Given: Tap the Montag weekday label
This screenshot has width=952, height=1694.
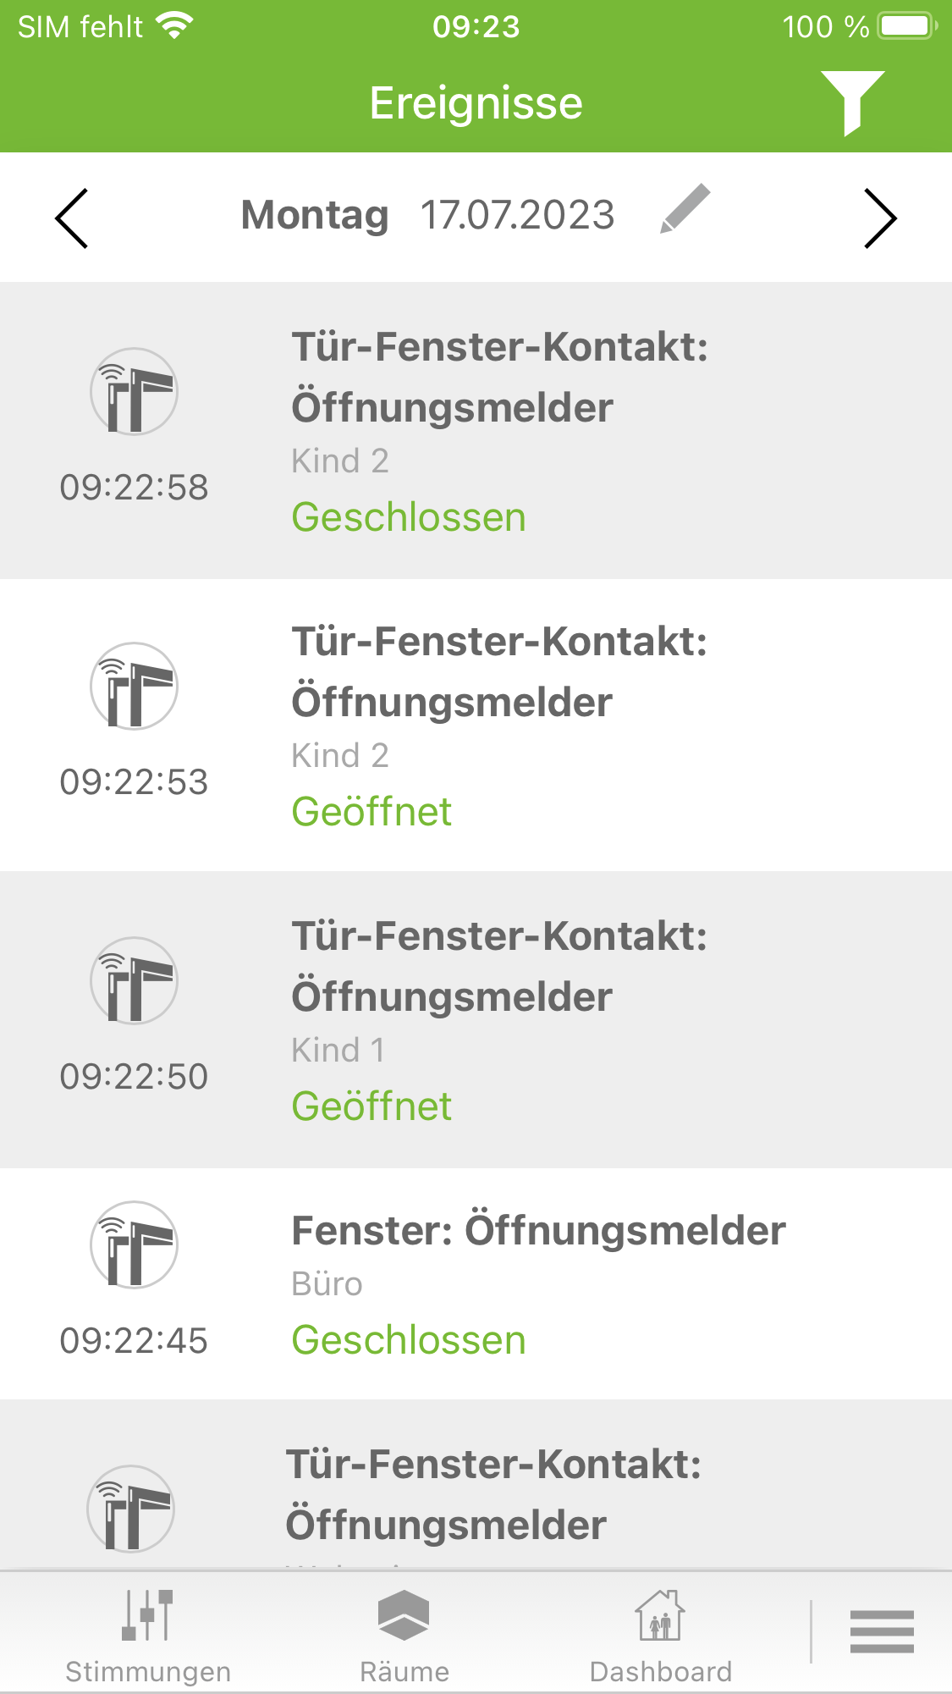Looking at the screenshot, I should pyautogui.click(x=315, y=215).
